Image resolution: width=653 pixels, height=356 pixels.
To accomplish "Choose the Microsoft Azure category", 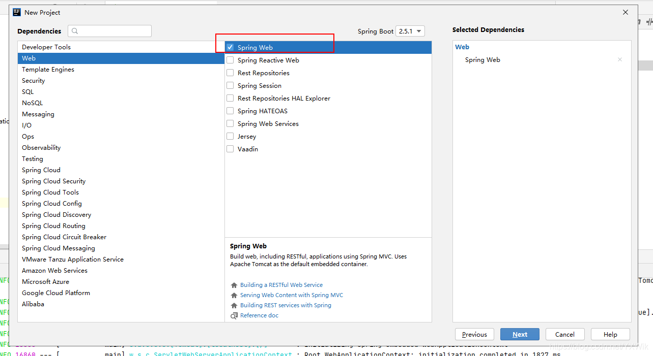I will [x=121, y=282].
